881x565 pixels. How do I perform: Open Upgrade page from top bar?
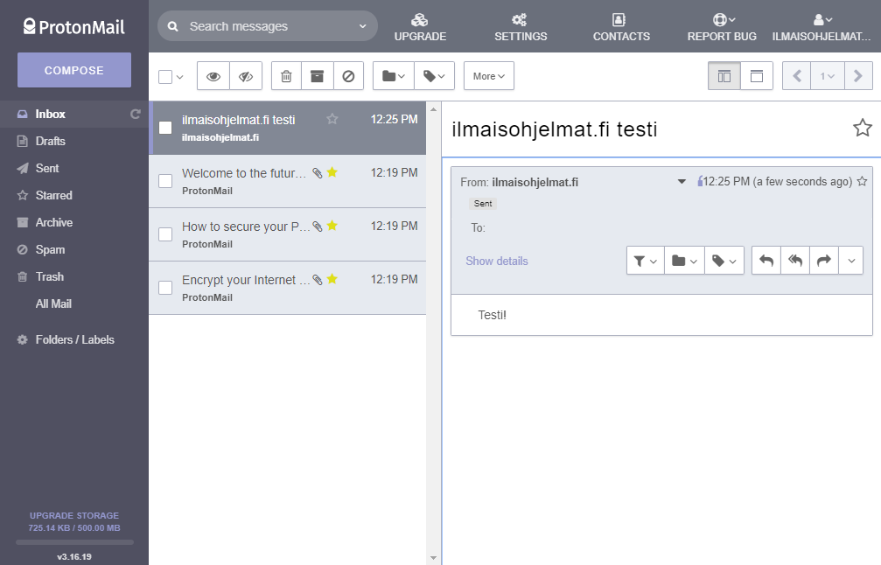pos(420,27)
